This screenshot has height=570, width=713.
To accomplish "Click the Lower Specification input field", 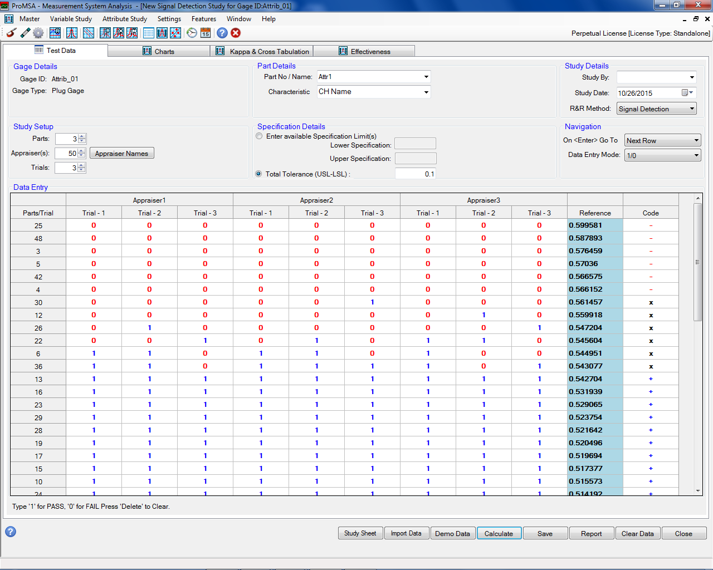I will 416,144.
